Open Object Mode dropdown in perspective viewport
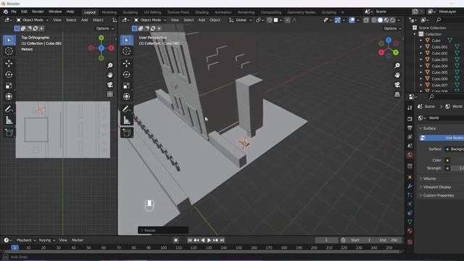 [150, 20]
